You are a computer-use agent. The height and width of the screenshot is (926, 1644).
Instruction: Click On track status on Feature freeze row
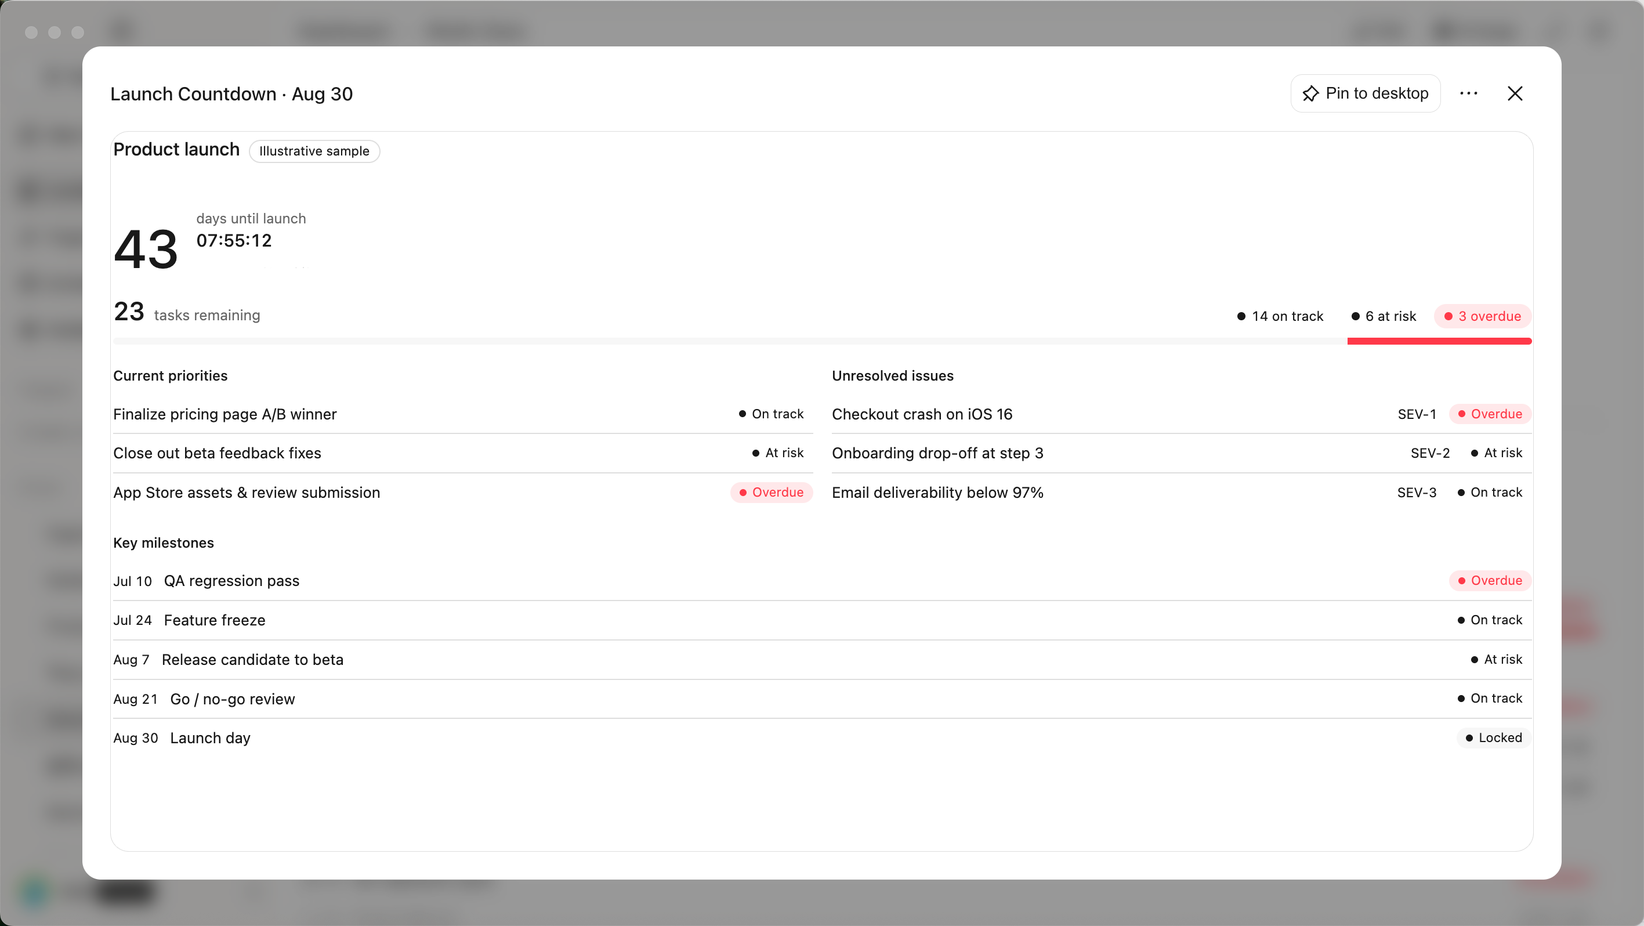(1490, 620)
